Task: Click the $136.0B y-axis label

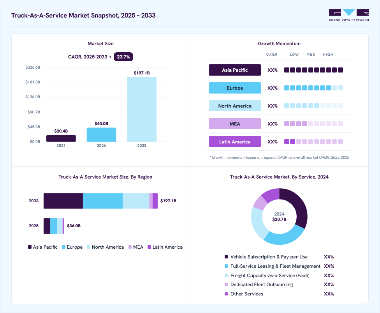Action: pos(33,97)
